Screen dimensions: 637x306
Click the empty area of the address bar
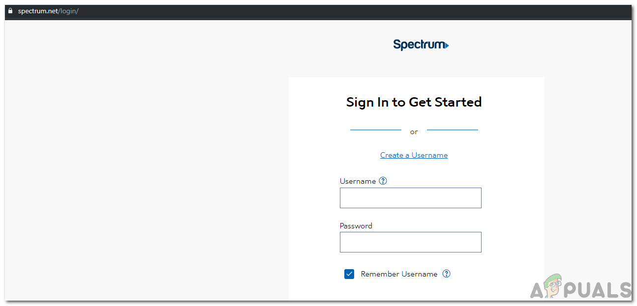(344, 11)
